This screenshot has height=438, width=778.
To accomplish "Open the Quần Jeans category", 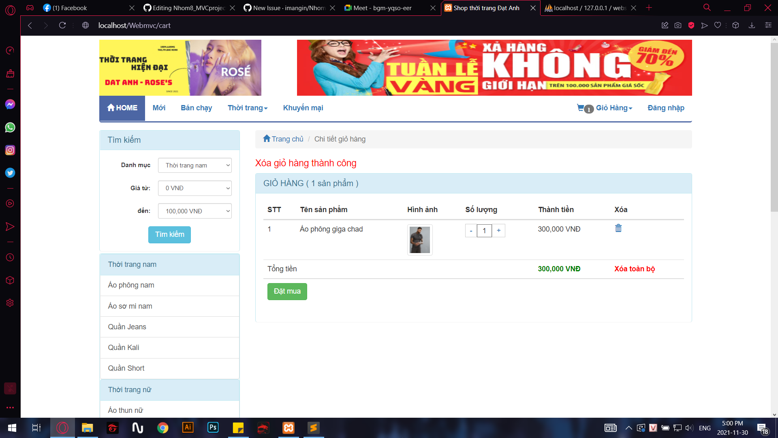I will 169,327.
